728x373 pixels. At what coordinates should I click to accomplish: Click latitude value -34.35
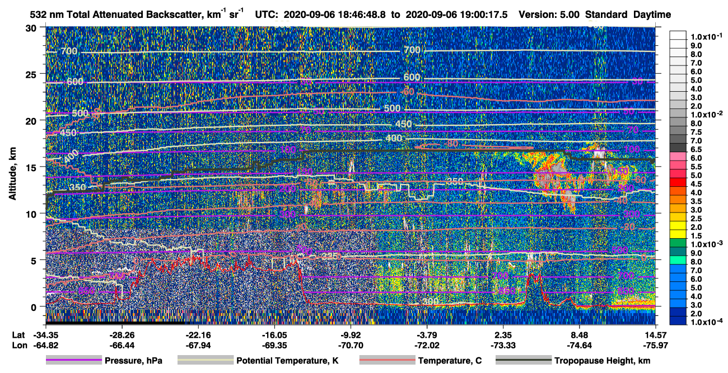coord(45,335)
